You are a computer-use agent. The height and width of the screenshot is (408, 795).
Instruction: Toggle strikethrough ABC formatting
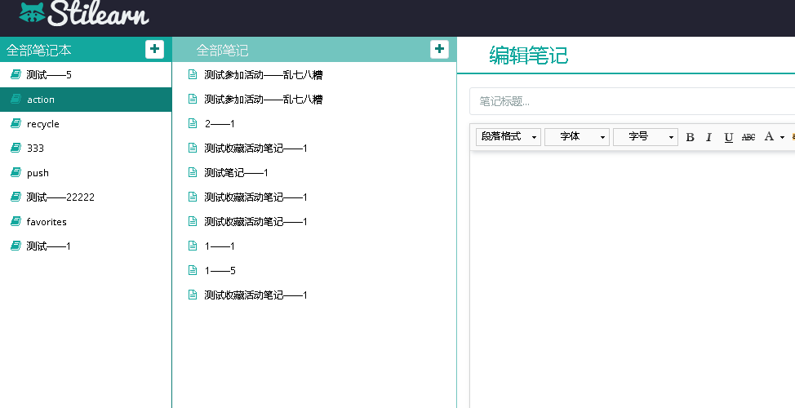(748, 137)
